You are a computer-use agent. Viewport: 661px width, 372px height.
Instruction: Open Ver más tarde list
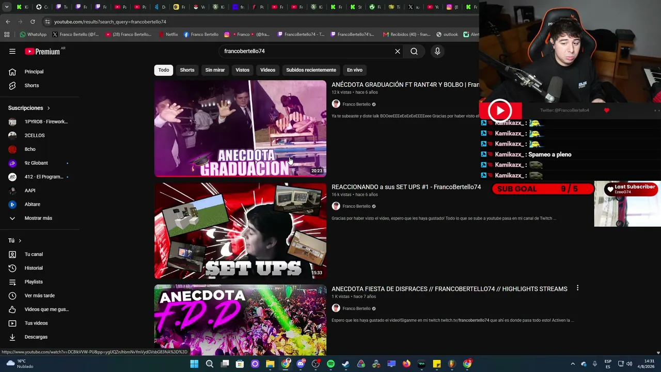click(40, 296)
